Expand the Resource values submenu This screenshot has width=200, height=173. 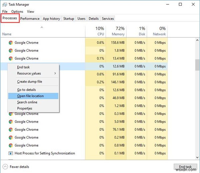click(33, 73)
